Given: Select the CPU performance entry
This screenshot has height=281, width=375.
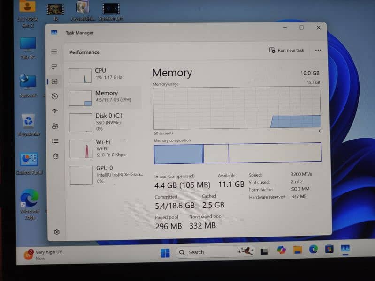Looking at the screenshot, I should coord(105,75).
